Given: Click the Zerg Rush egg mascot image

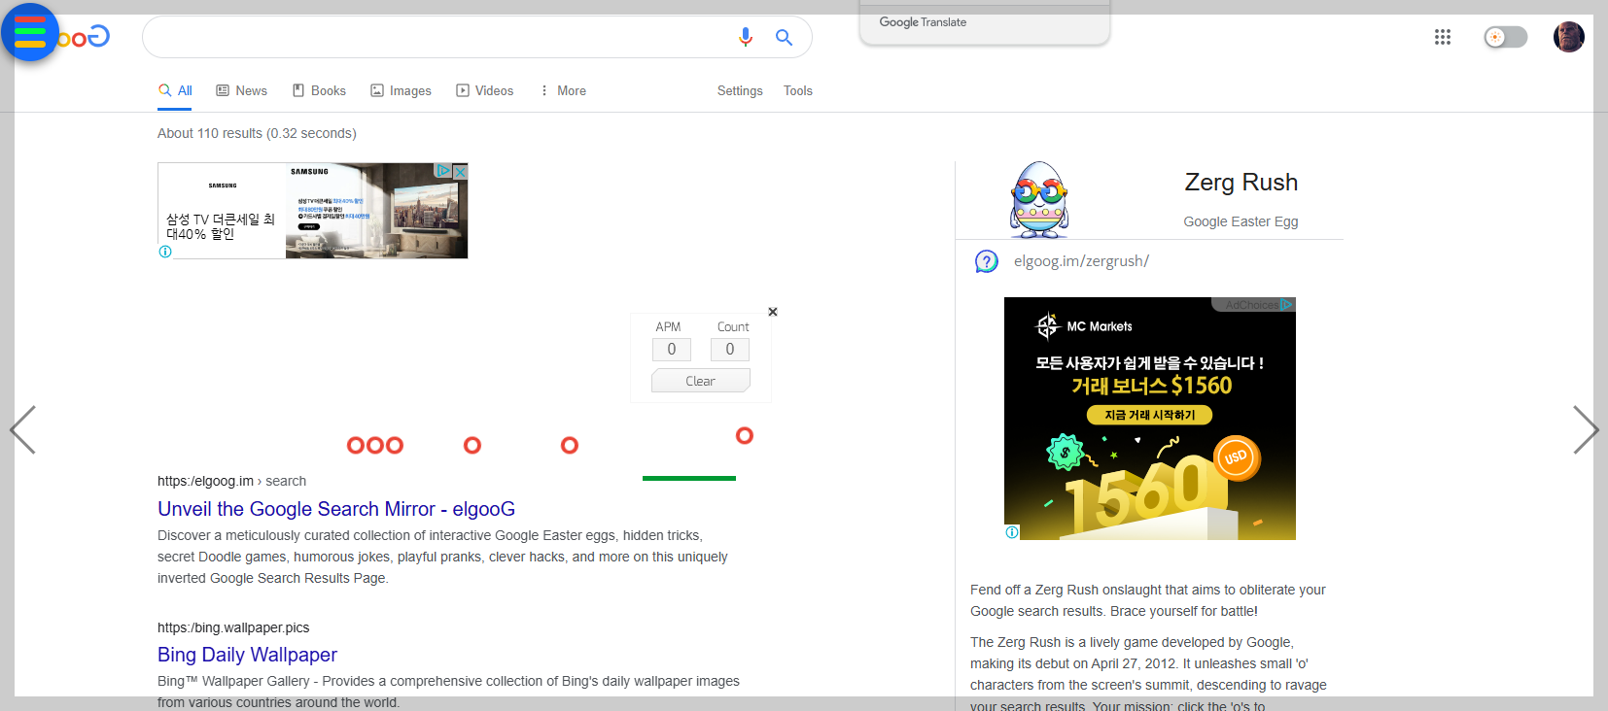Looking at the screenshot, I should pos(1039,200).
